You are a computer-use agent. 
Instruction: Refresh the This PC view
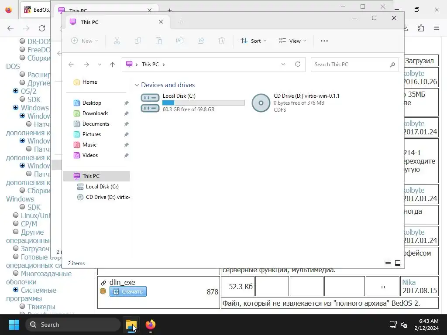(298, 64)
